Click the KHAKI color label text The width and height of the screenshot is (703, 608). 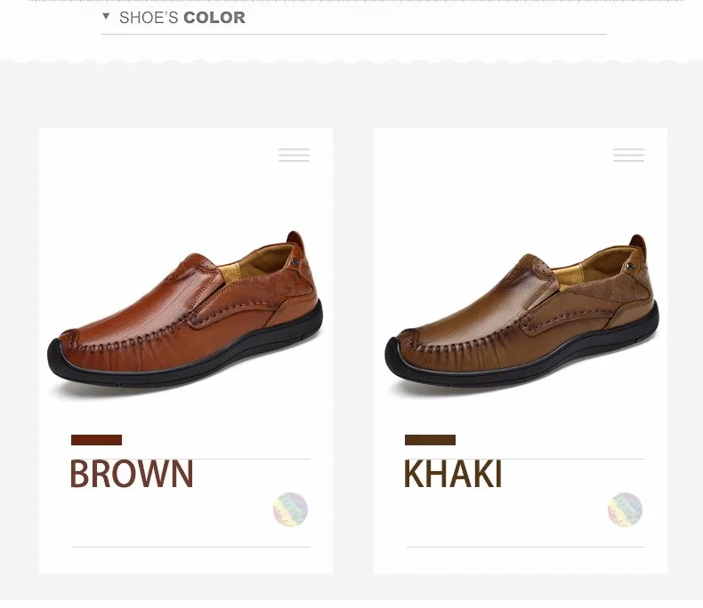pyautogui.click(x=453, y=474)
